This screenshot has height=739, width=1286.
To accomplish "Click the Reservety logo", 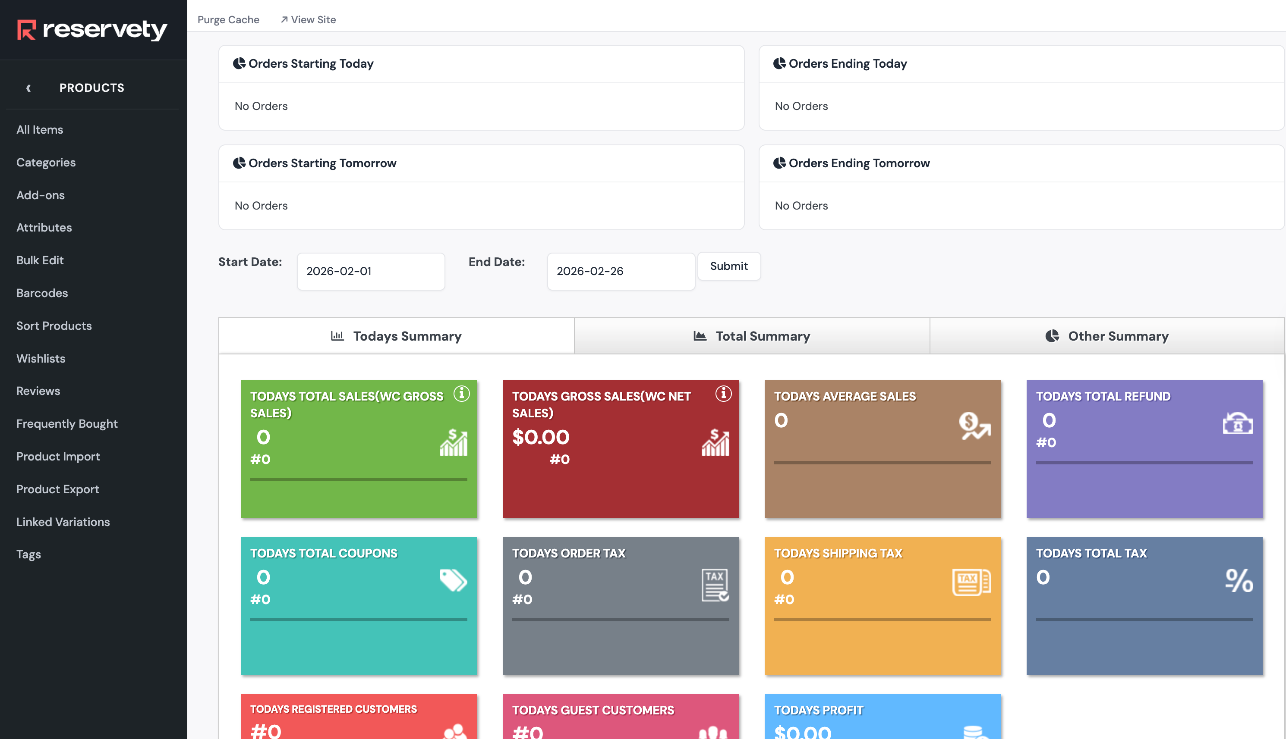I will pyautogui.click(x=92, y=30).
